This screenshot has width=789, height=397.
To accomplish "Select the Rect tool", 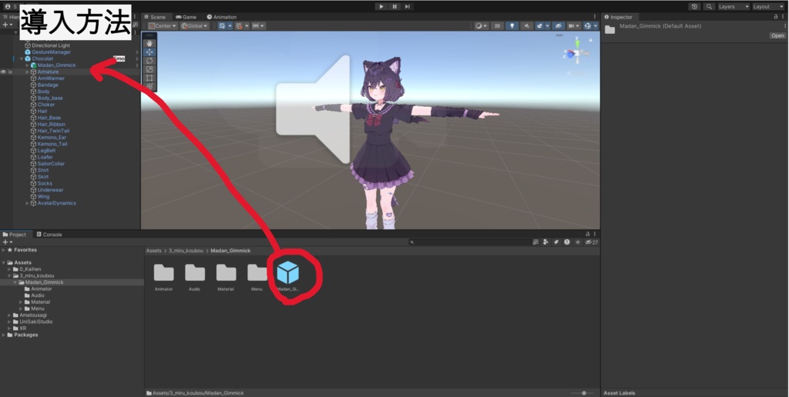I will (149, 78).
